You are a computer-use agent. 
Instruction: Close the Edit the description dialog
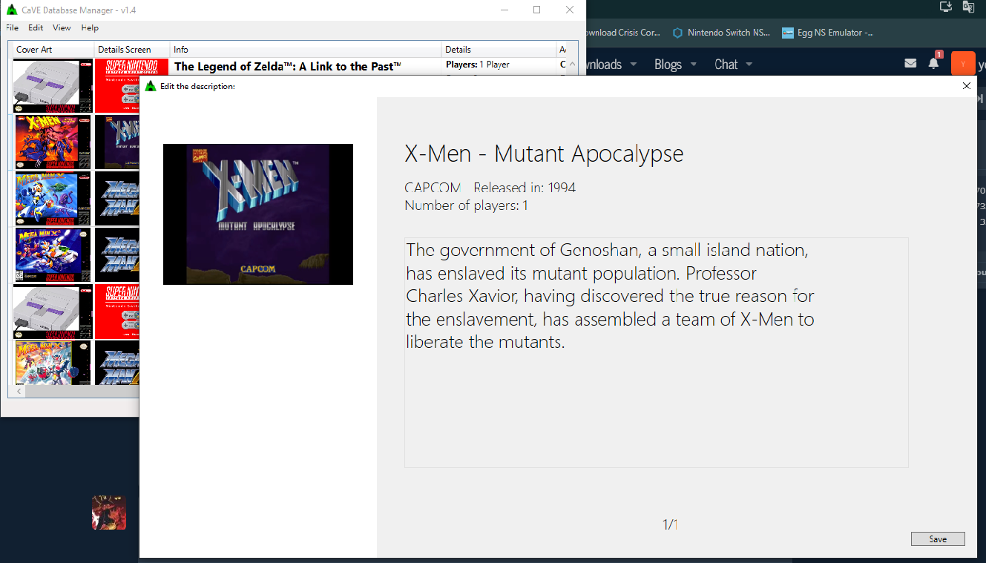[x=966, y=86]
